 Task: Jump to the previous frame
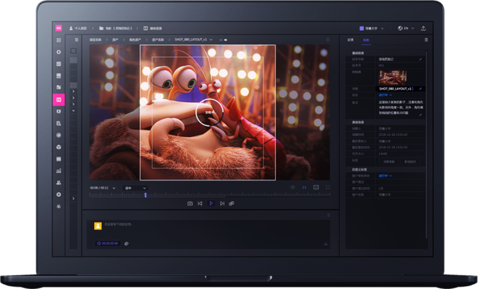click(x=200, y=203)
